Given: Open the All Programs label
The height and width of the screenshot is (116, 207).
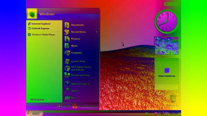Looking at the screenshot, I should [x=37, y=100].
